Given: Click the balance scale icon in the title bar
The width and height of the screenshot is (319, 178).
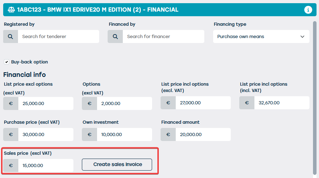Looking at the screenshot, I should [x=11, y=10].
